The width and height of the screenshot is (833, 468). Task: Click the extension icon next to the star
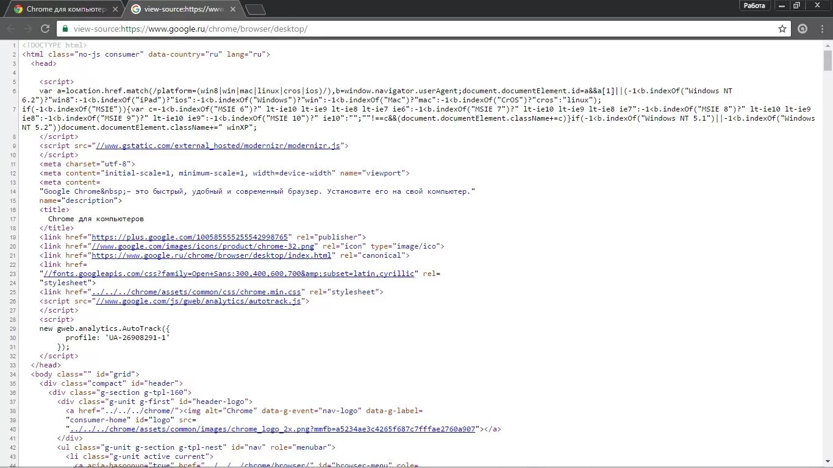803,29
